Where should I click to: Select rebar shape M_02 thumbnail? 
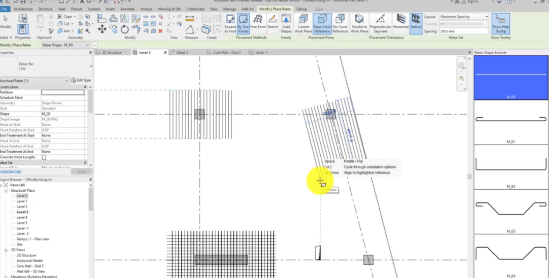(511, 167)
